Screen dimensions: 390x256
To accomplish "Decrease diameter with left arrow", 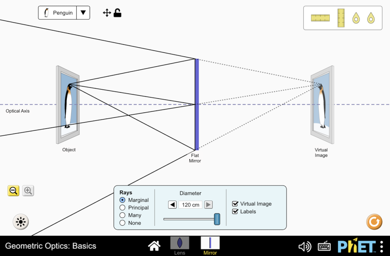I will [x=172, y=205].
